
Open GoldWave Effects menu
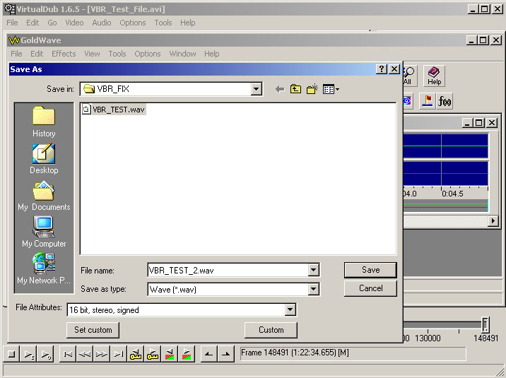point(64,54)
